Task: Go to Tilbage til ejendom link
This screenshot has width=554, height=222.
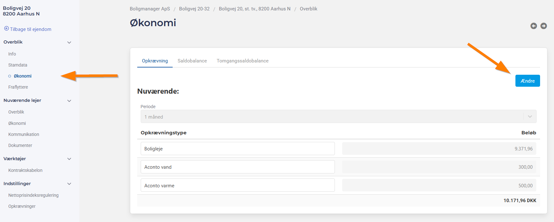Action: 30,29
